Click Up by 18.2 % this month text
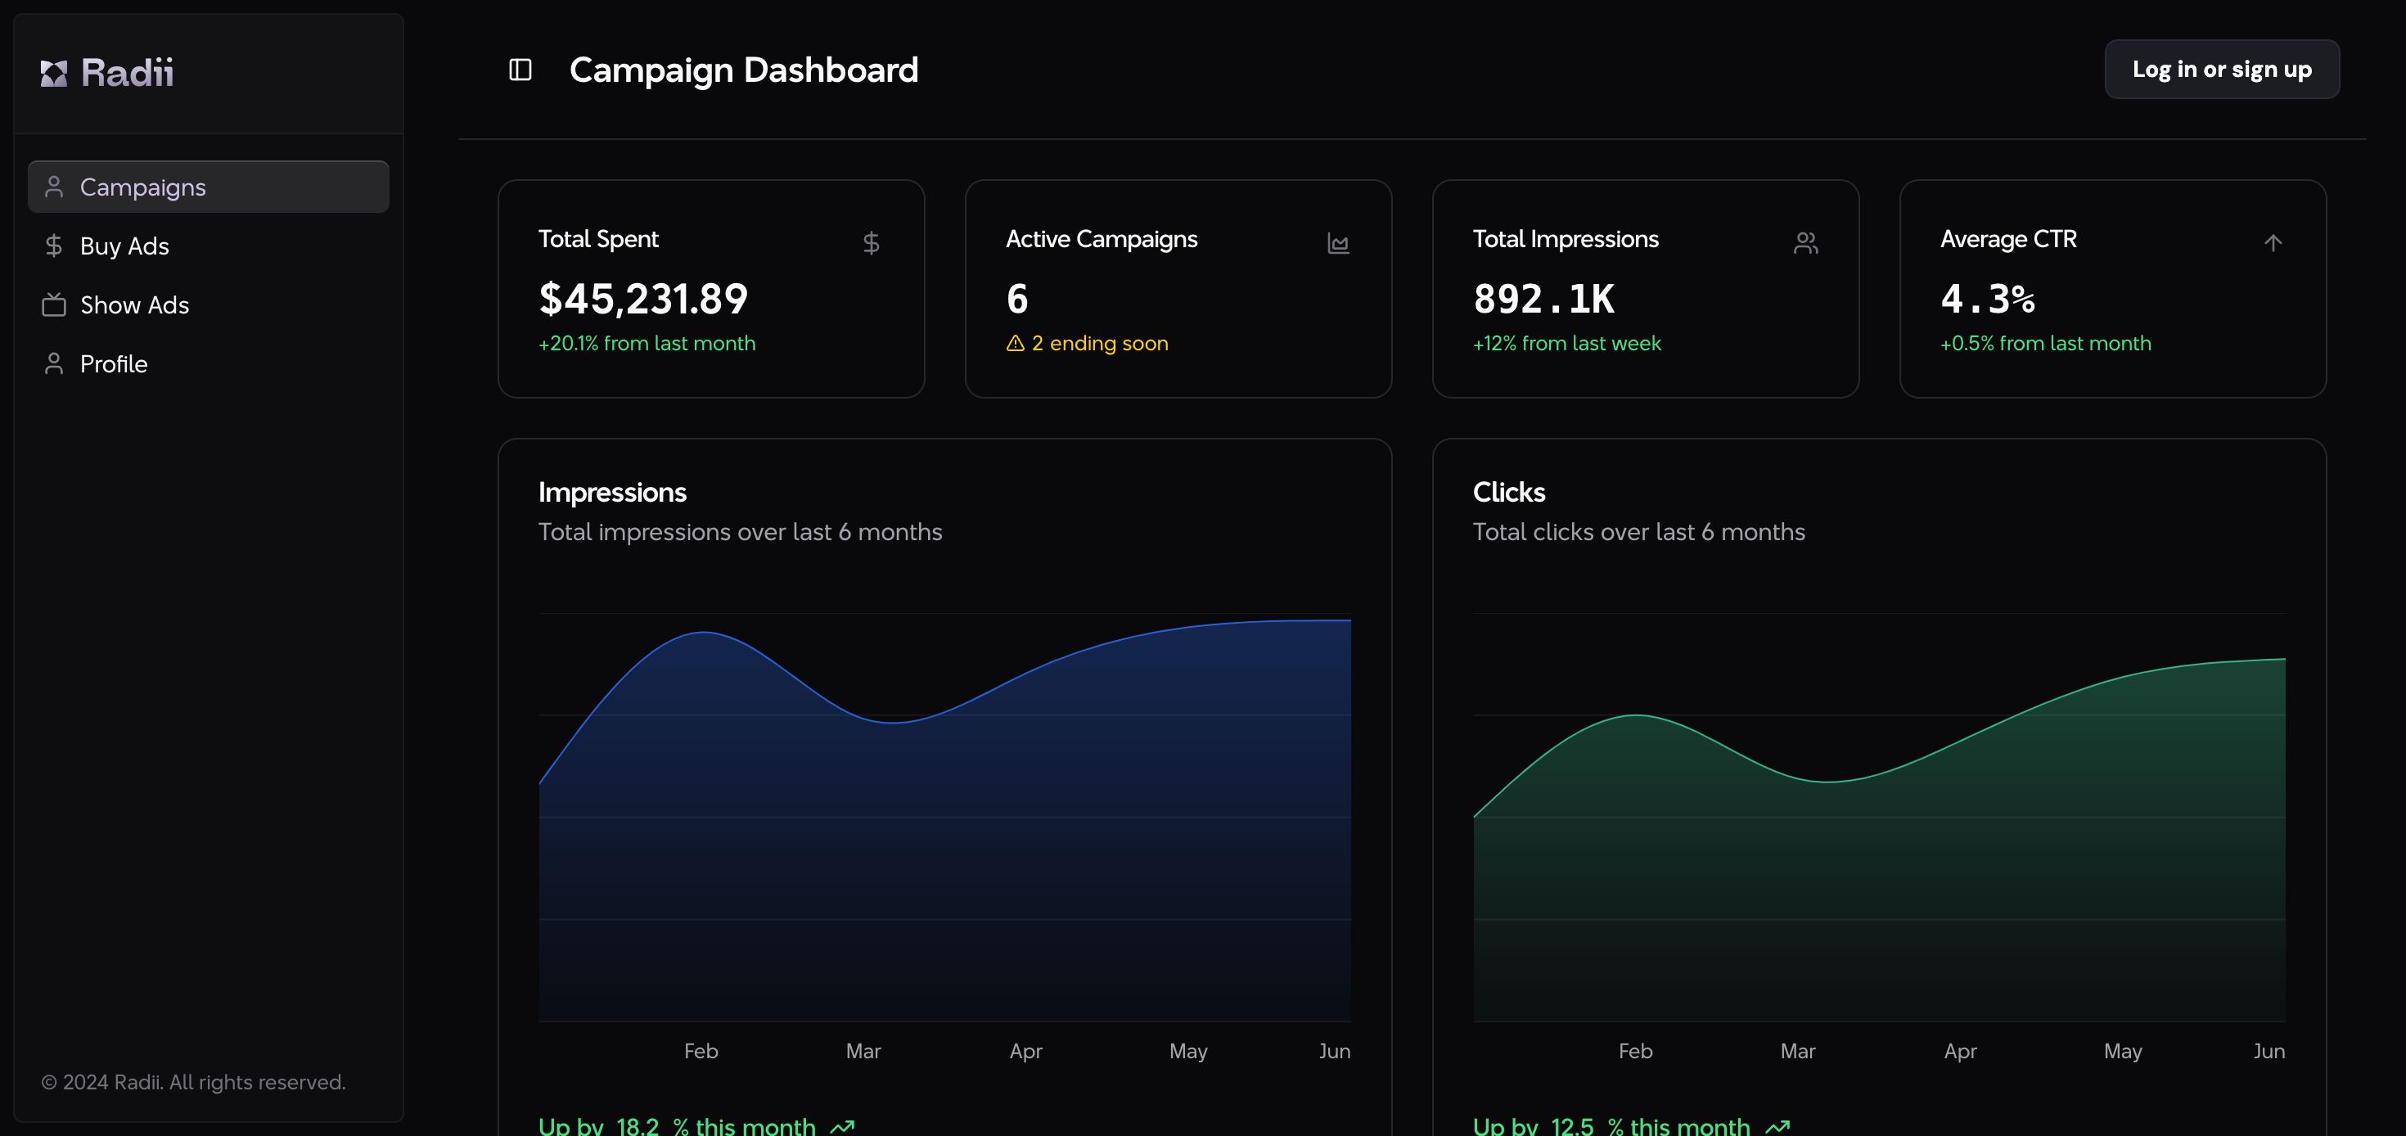The height and width of the screenshot is (1136, 2406). point(677,1125)
